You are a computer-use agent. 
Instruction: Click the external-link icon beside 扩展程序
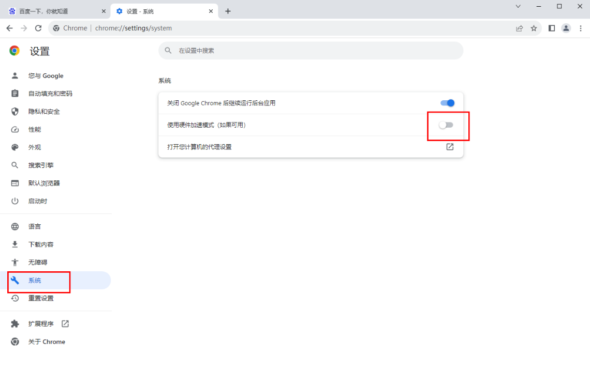pyautogui.click(x=65, y=323)
